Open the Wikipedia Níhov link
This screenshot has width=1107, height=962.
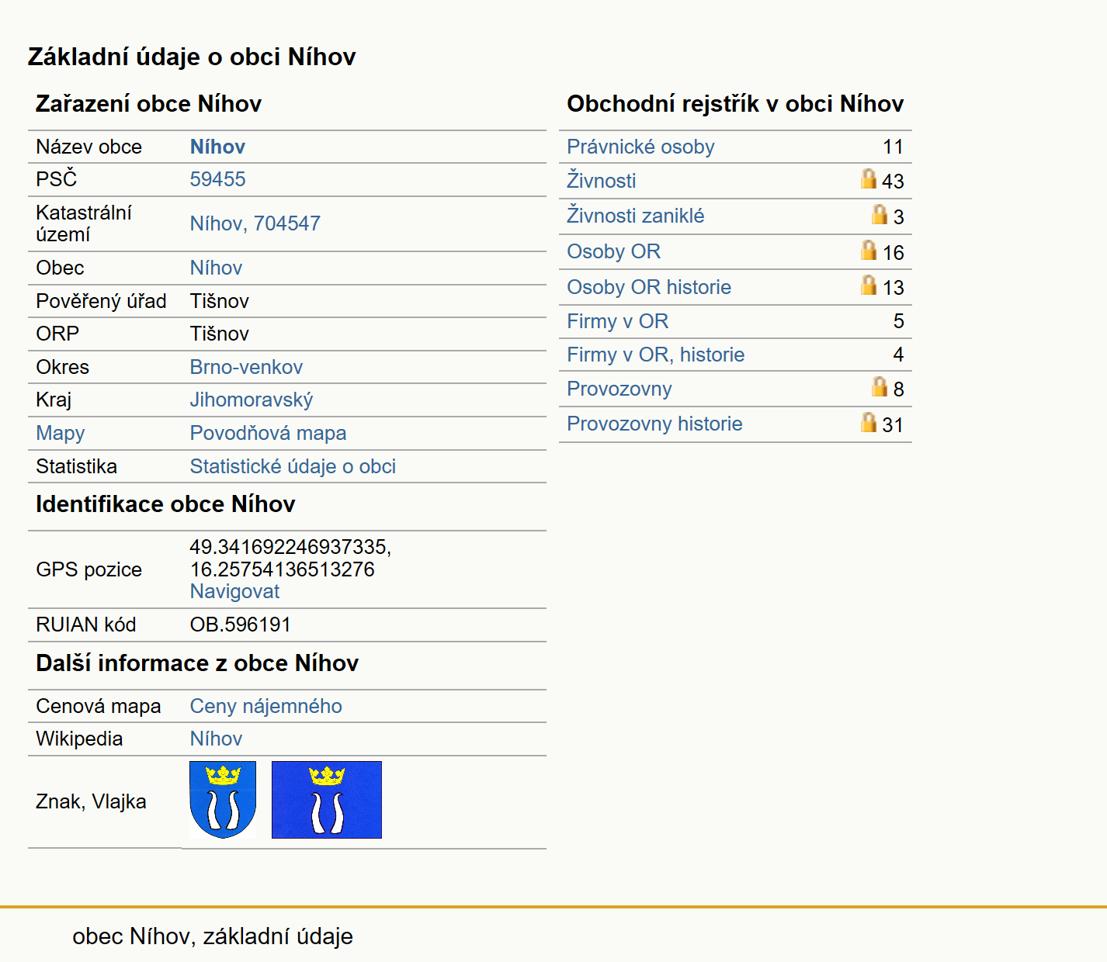(216, 739)
